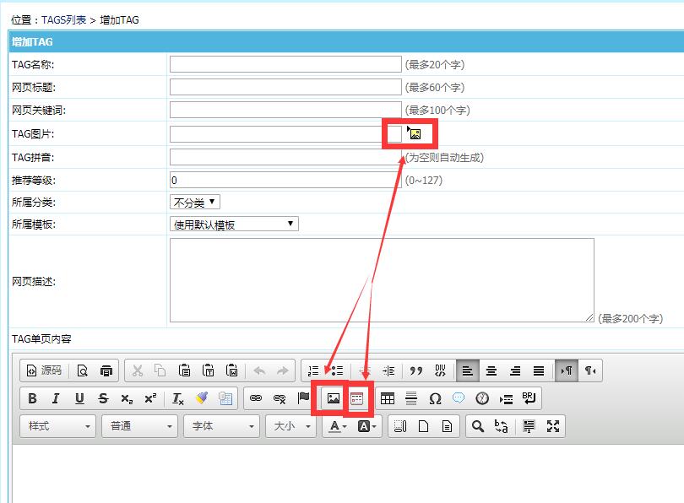Click the 推荐等级 field showing 0
684x503 pixels.
click(x=285, y=180)
